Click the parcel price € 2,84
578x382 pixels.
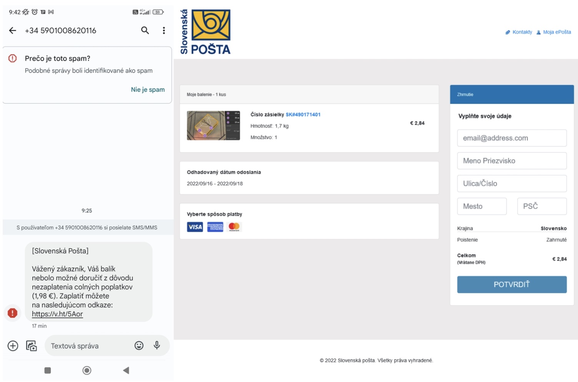[417, 123]
